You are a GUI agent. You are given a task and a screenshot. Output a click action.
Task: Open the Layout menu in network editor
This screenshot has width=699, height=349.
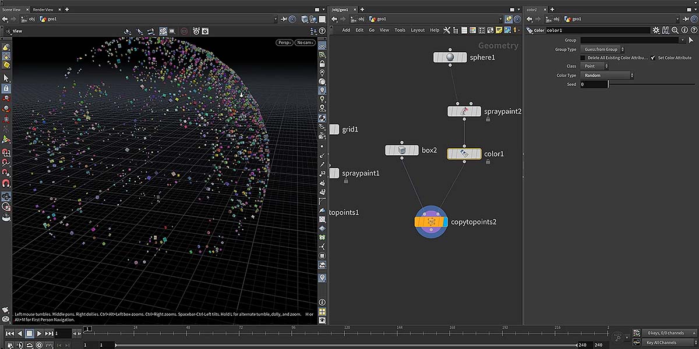point(418,30)
